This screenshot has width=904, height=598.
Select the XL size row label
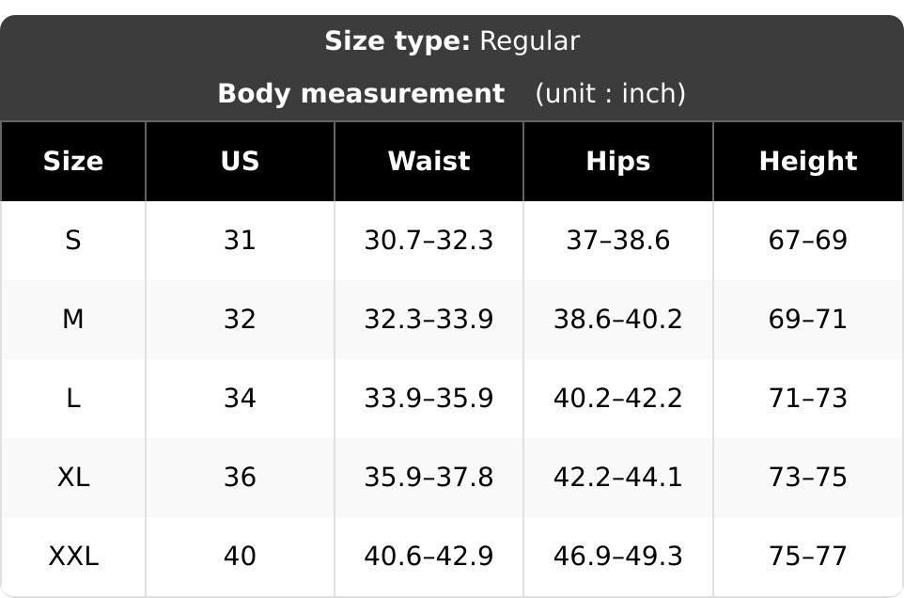pyautogui.click(x=73, y=477)
